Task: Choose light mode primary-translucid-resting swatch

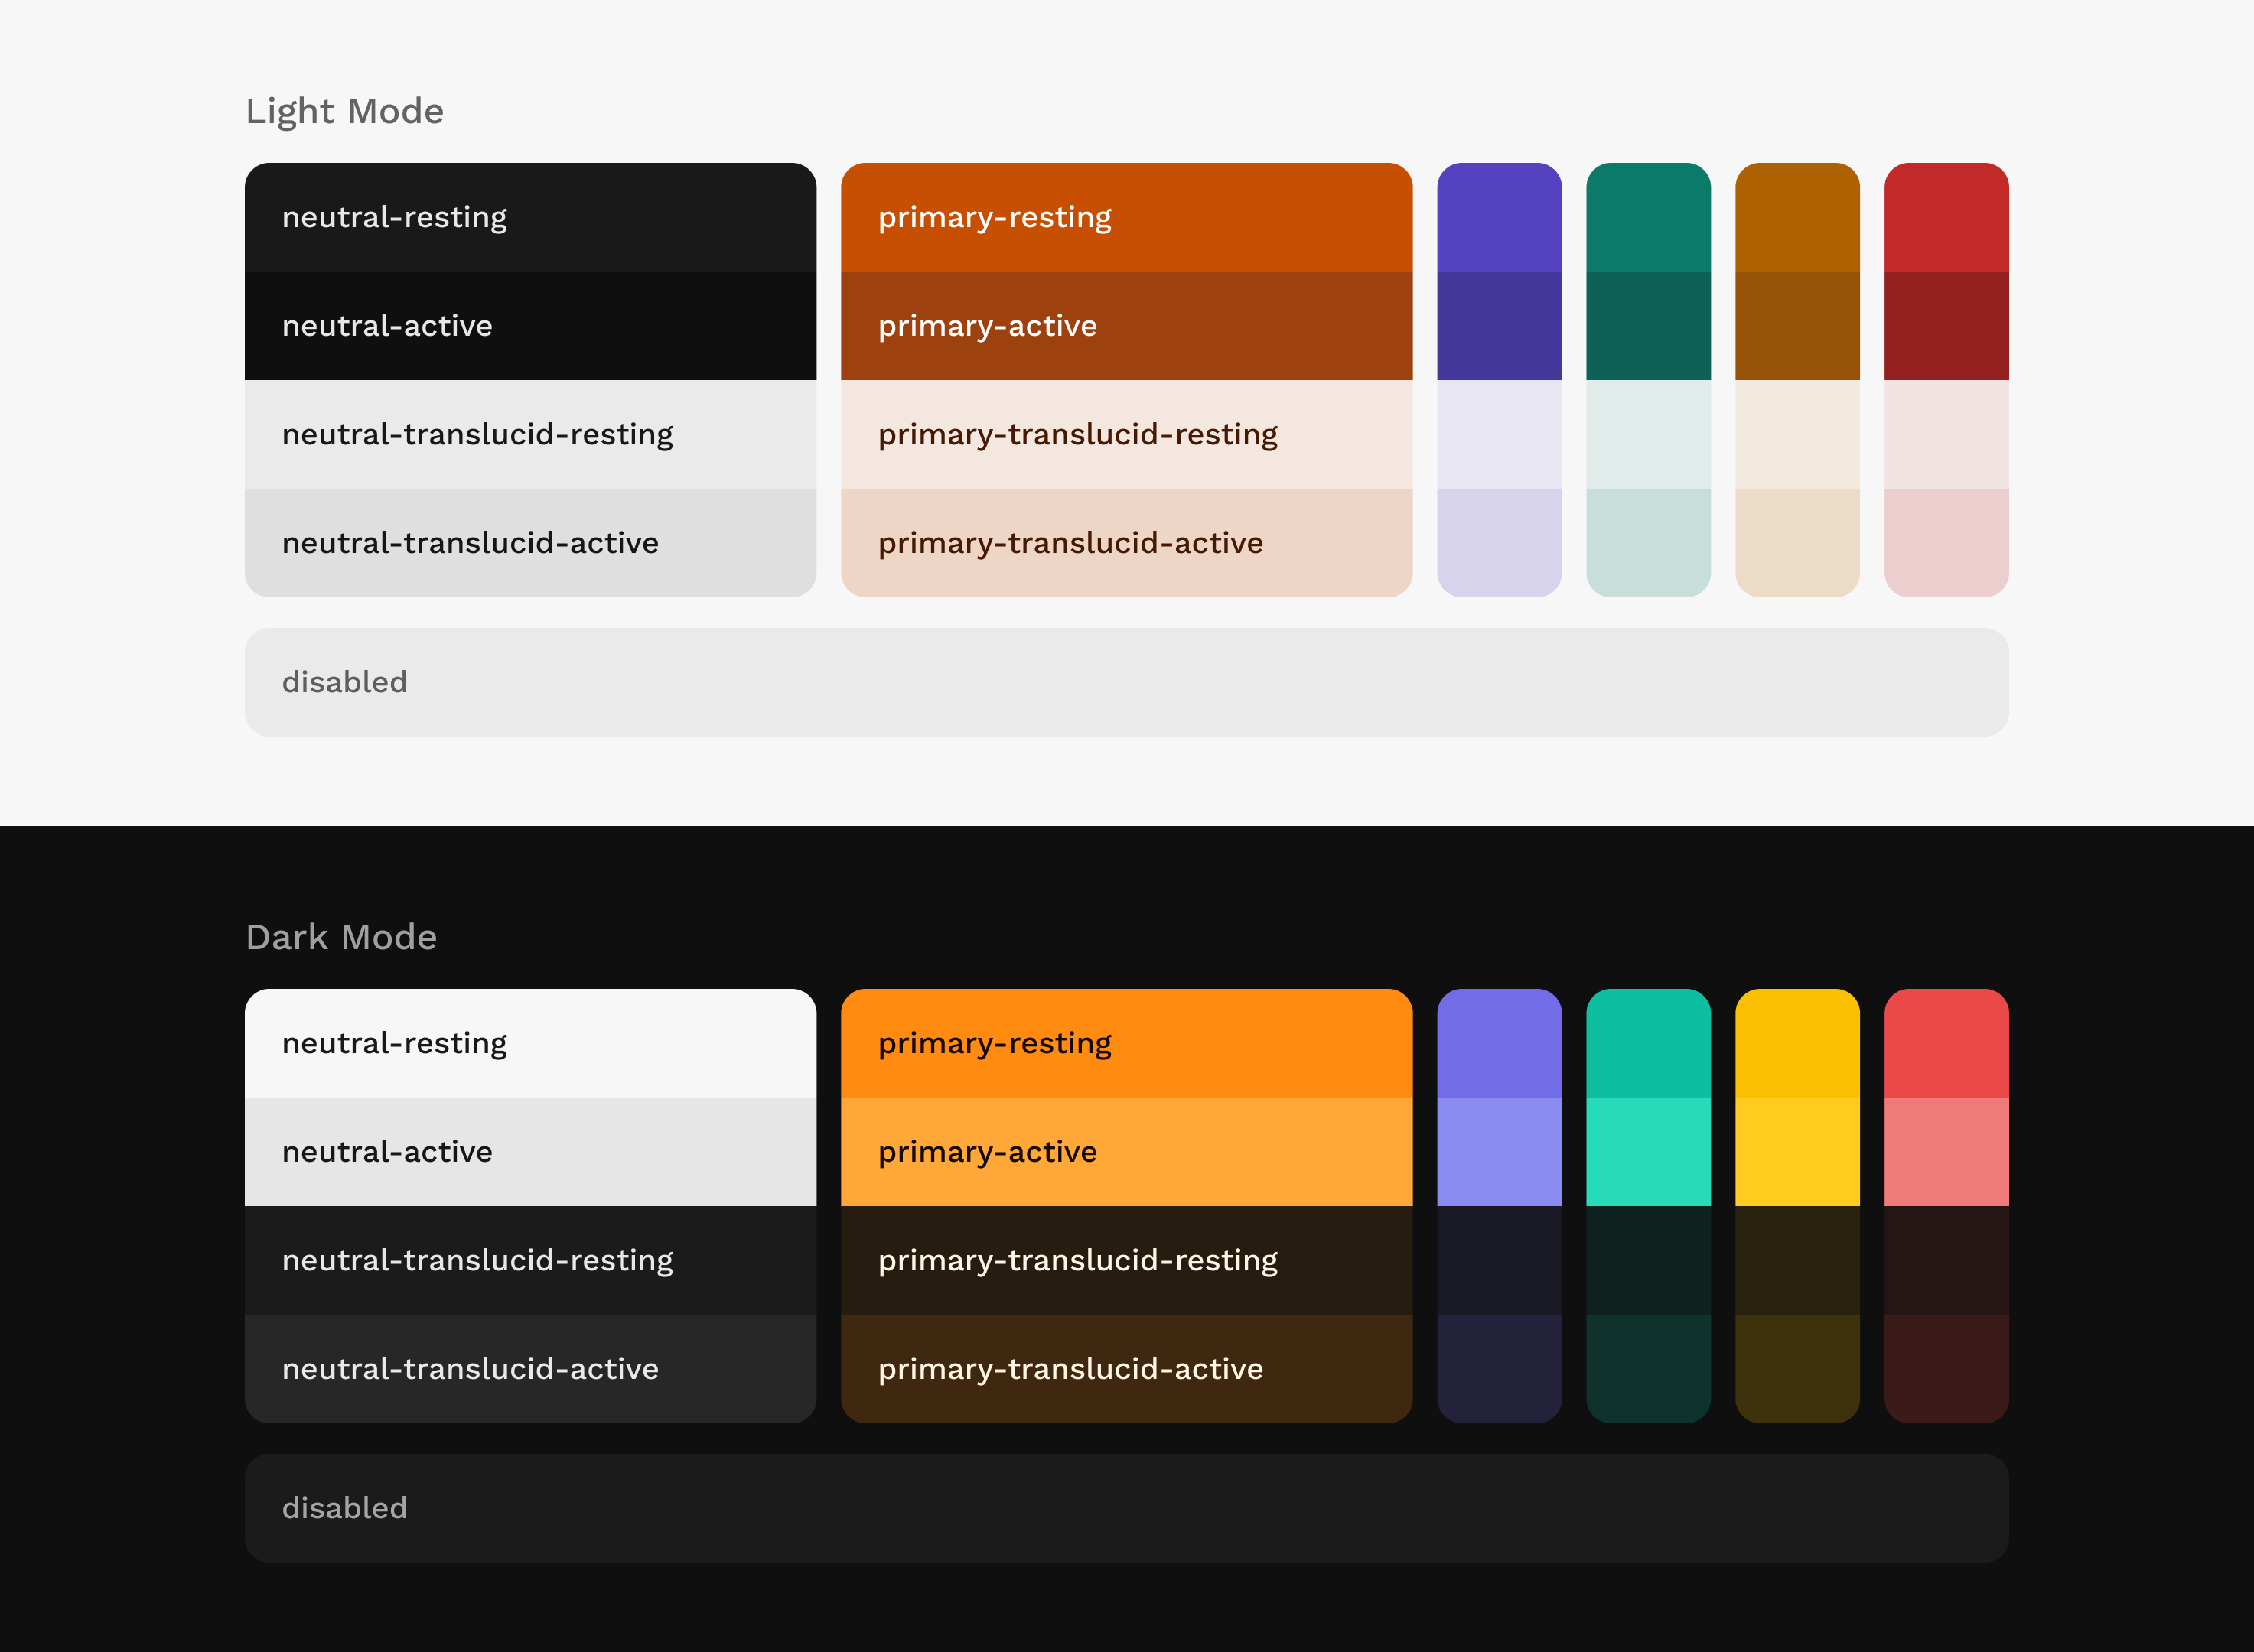Action: [x=1126, y=434]
